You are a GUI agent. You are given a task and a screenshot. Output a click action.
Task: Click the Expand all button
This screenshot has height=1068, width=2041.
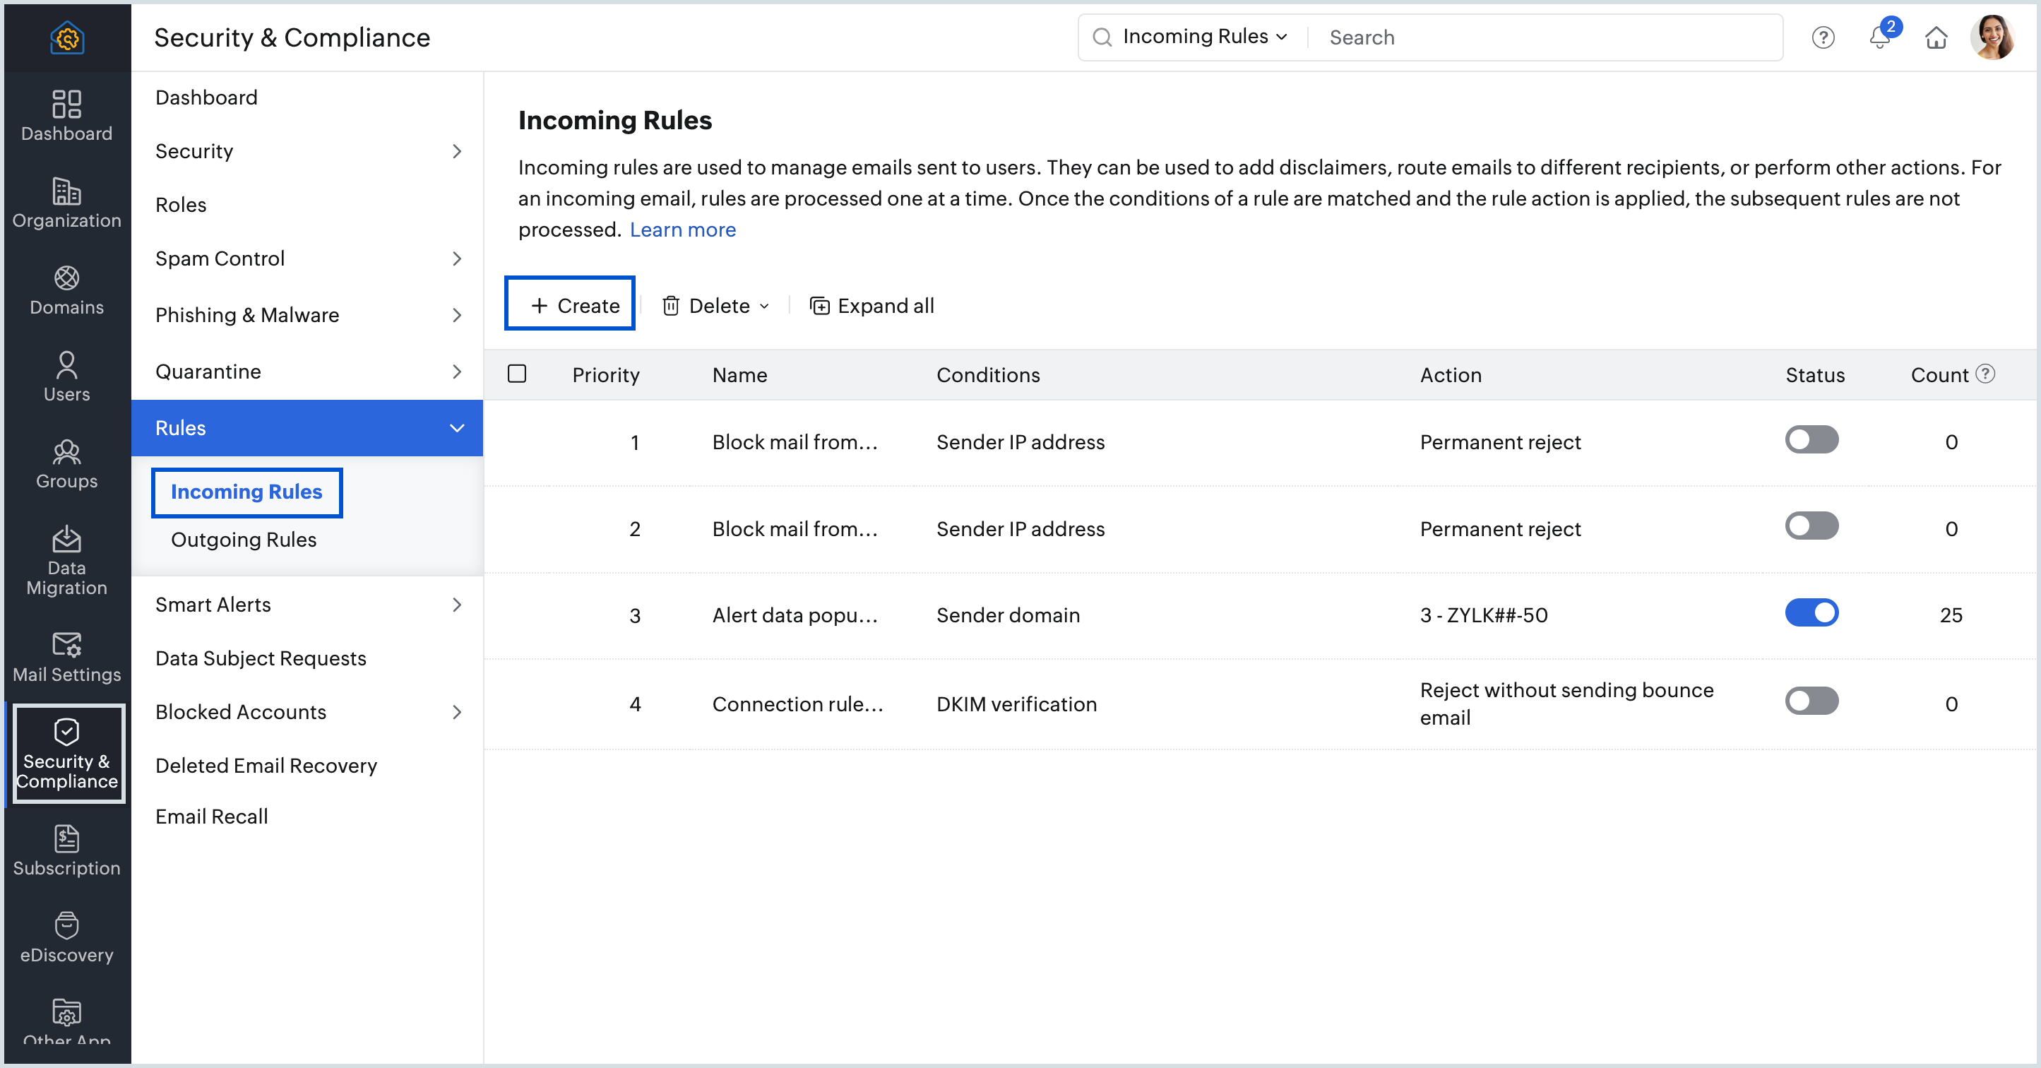point(871,306)
